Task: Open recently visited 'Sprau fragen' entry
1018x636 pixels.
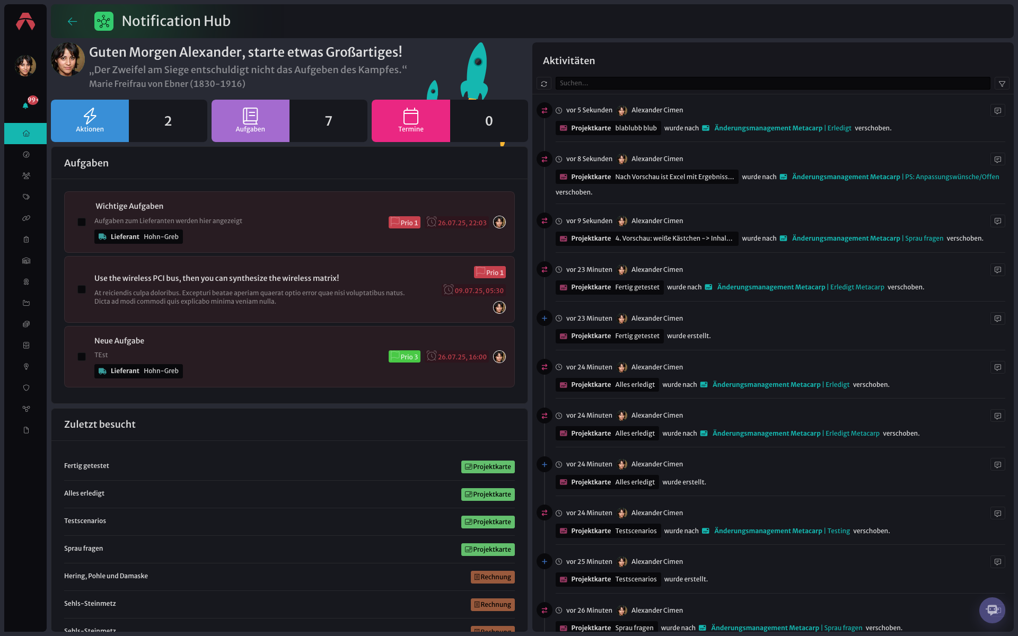Action: [83, 549]
